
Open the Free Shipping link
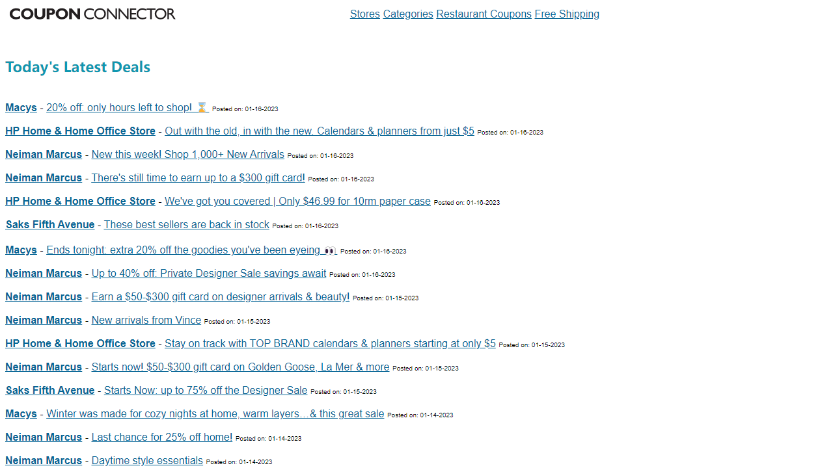click(567, 14)
